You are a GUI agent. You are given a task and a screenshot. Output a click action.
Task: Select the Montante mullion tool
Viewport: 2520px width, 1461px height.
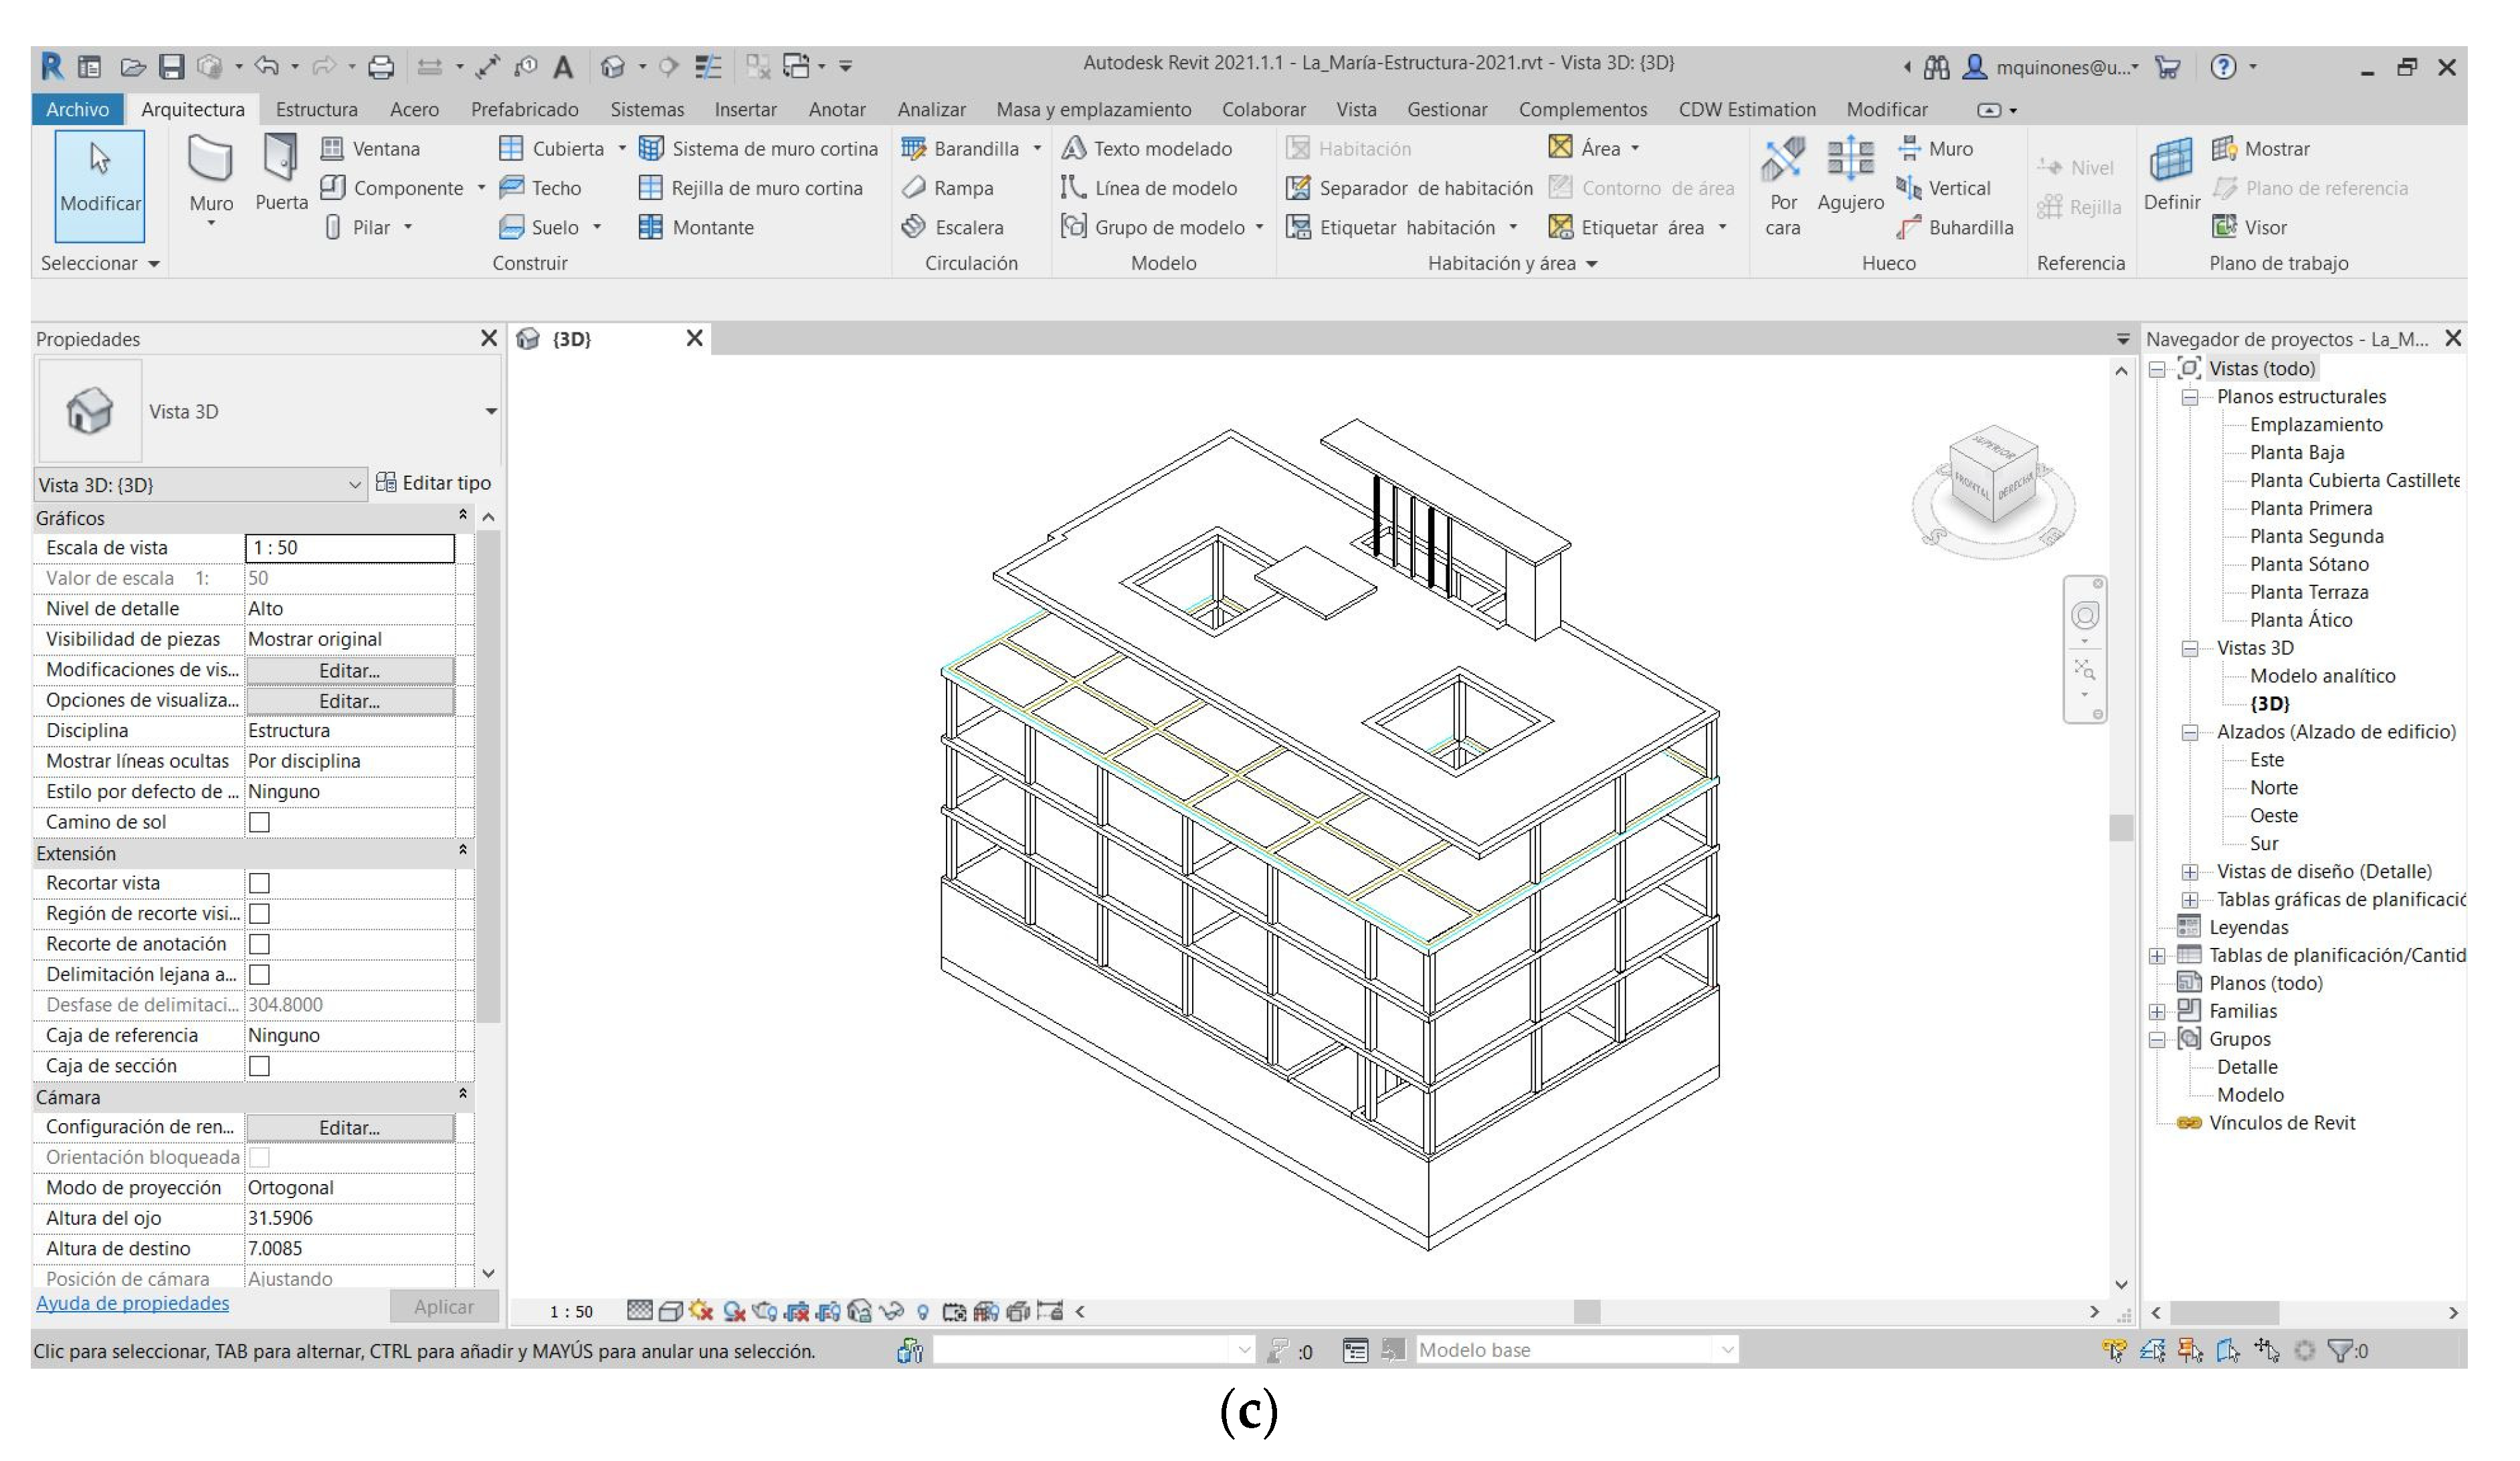697,228
